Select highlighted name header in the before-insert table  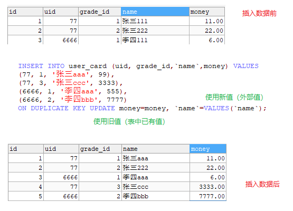(x=155, y=12)
